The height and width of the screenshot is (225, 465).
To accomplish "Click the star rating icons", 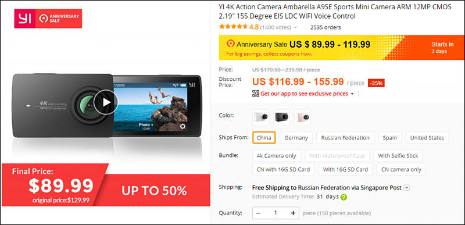I will [x=233, y=27].
